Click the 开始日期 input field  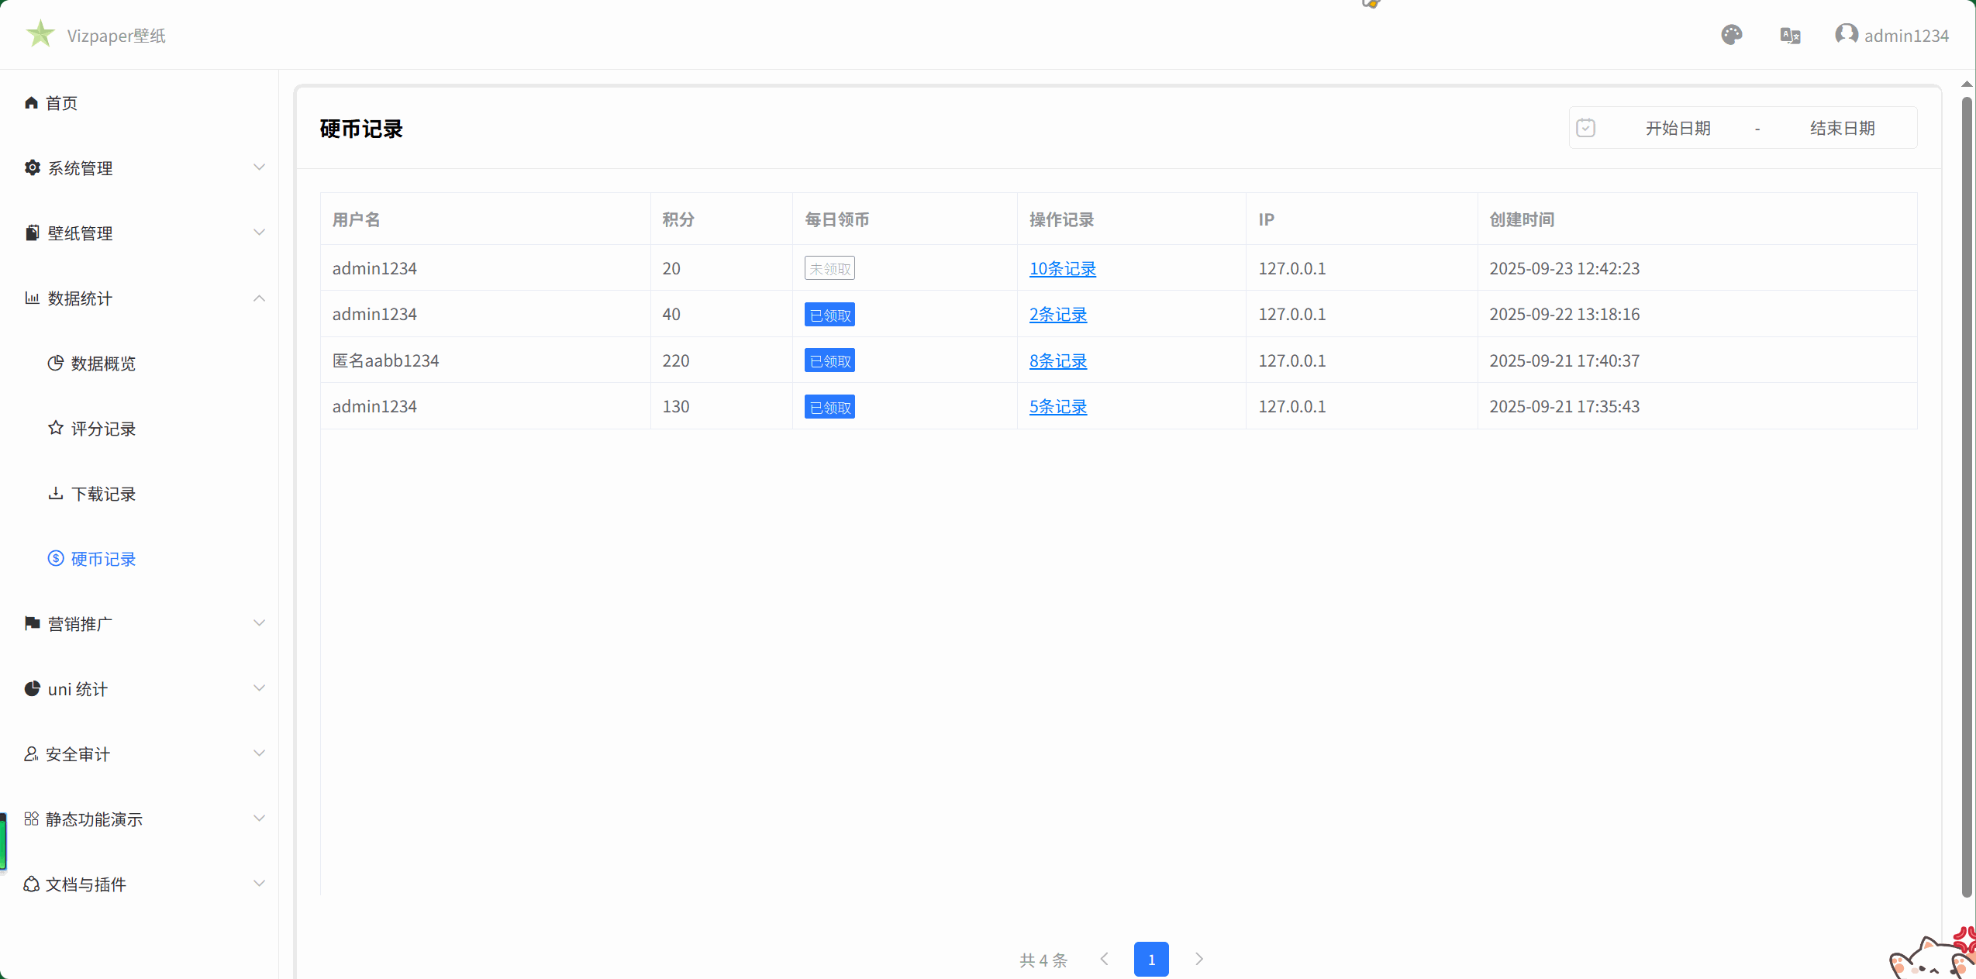[x=1678, y=129]
